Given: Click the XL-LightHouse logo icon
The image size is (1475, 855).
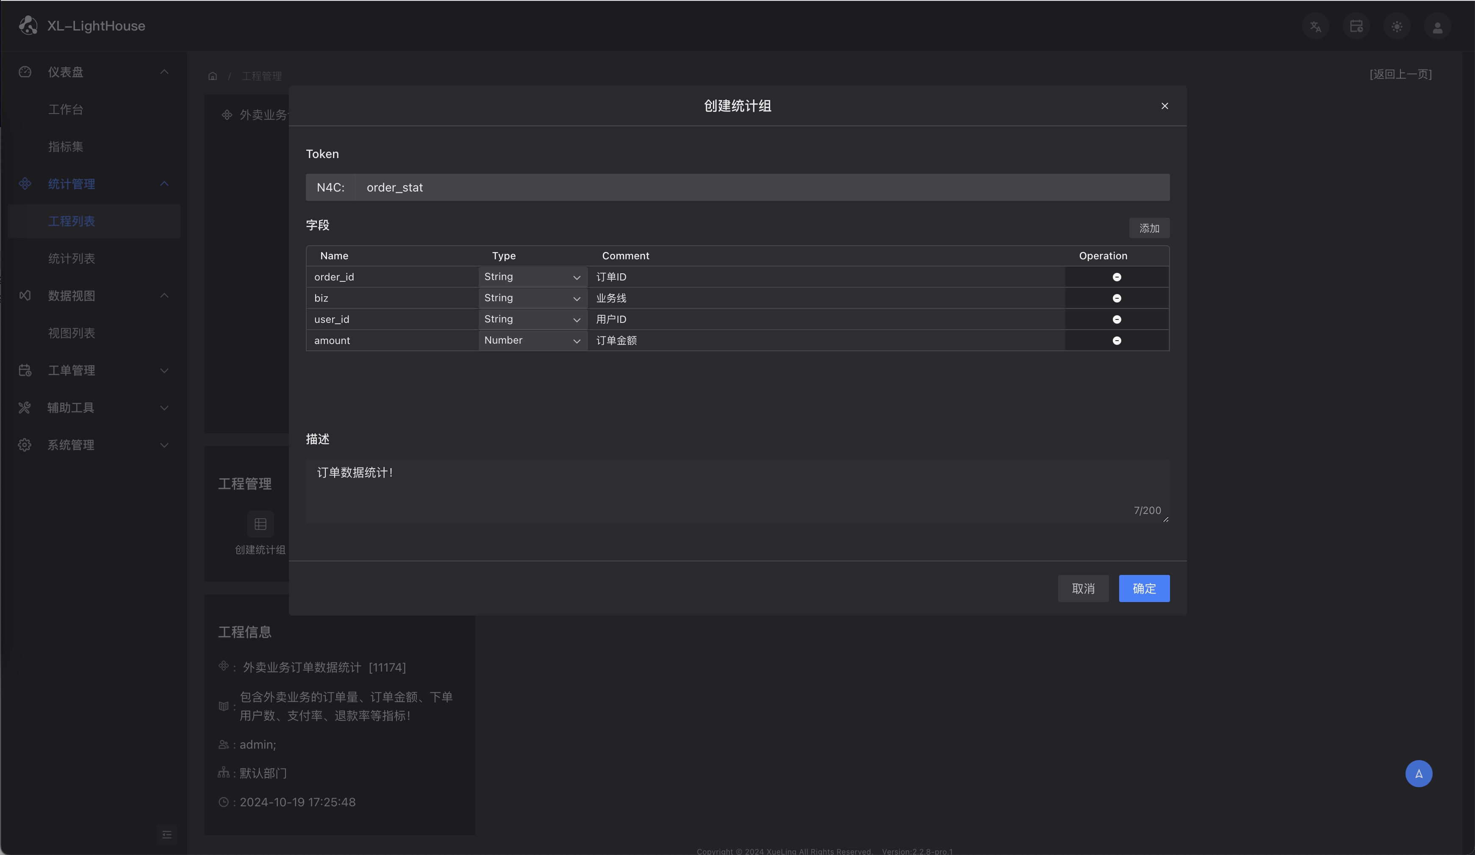Looking at the screenshot, I should [x=28, y=25].
